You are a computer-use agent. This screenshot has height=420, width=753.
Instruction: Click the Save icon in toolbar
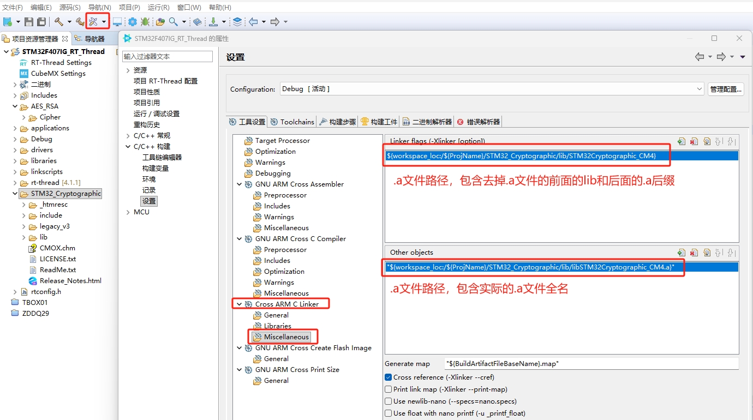click(29, 22)
